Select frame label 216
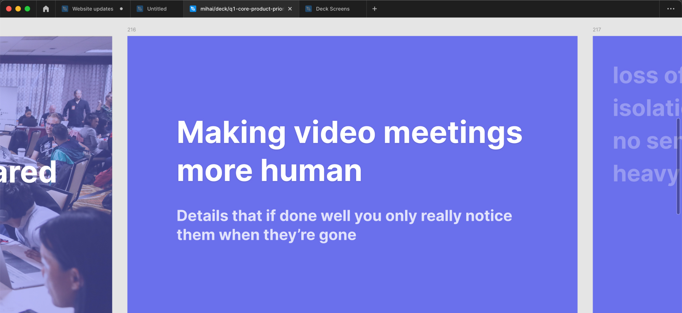The image size is (682, 313). point(131,29)
